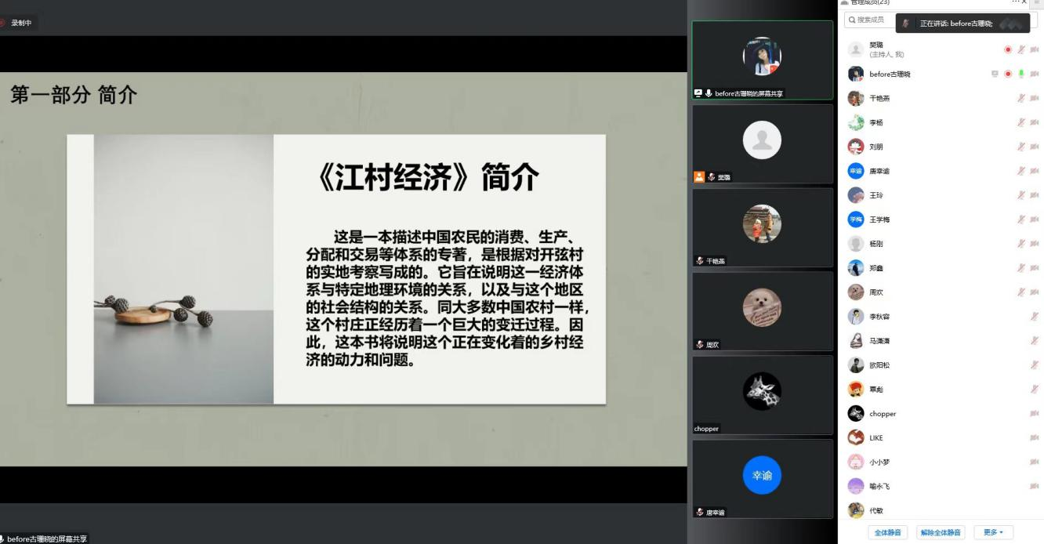The image size is (1044, 544).
Task: Click the name 王珍 in member list
Action: (876, 195)
